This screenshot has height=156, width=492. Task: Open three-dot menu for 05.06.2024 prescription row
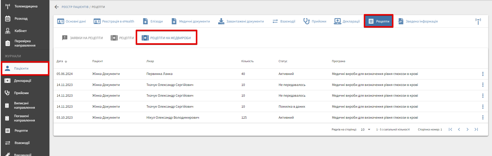click(x=483, y=74)
